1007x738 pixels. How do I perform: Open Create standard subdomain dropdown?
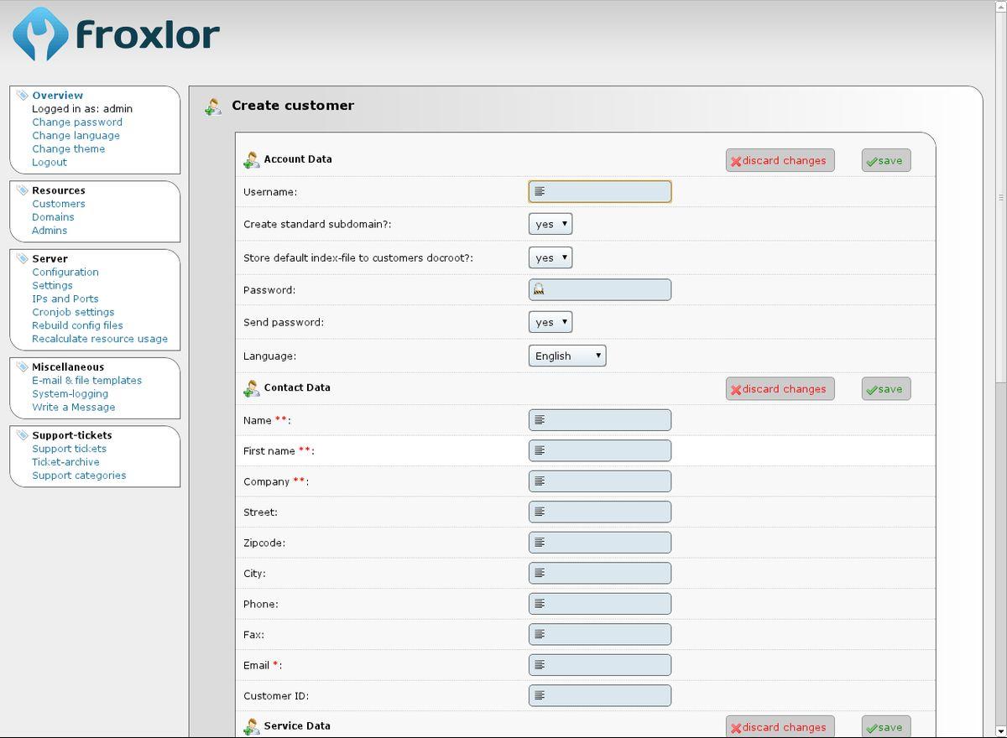click(550, 224)
